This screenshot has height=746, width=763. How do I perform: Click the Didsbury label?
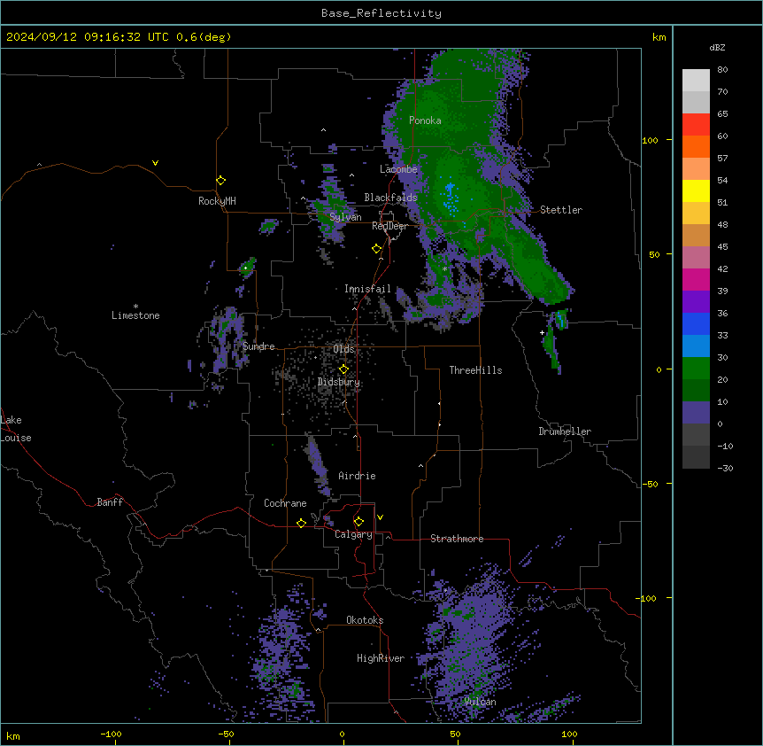click(x=339, y=382)
